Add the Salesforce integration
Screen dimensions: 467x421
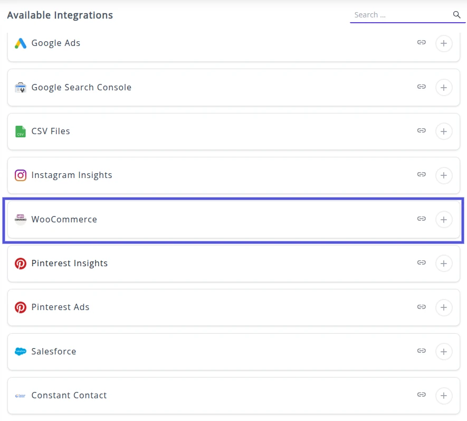point(444,351)
